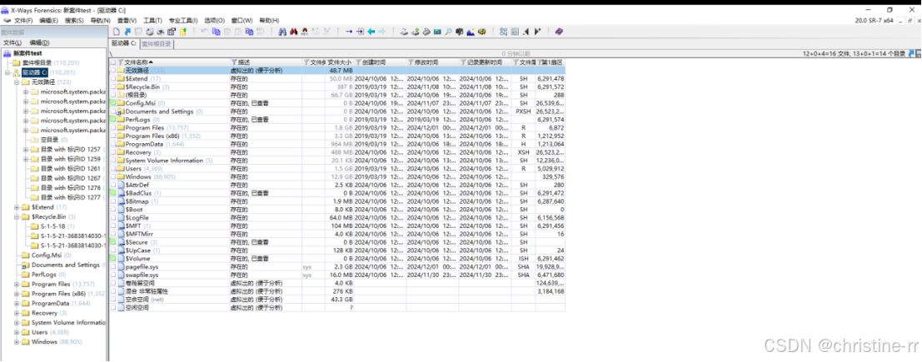The image size is (922, 362).
Task: Select the 空余空间 (net) row
Action: [337, 300]
